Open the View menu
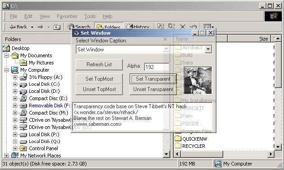 (x=45, y=16)
